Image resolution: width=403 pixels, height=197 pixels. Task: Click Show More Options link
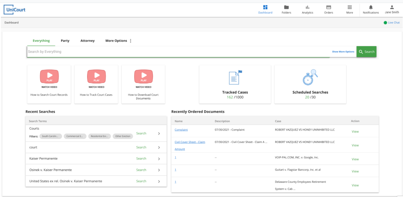343,52
